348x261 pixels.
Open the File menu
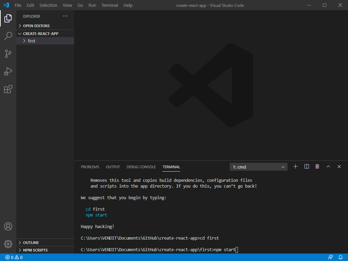[18, 5]
